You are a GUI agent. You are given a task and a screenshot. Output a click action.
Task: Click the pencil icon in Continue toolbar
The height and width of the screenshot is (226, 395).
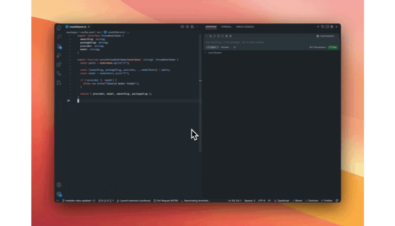[x=214, y=36]
